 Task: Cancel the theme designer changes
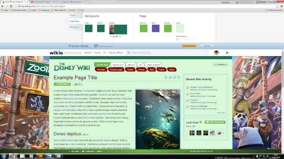pos(207,46)
